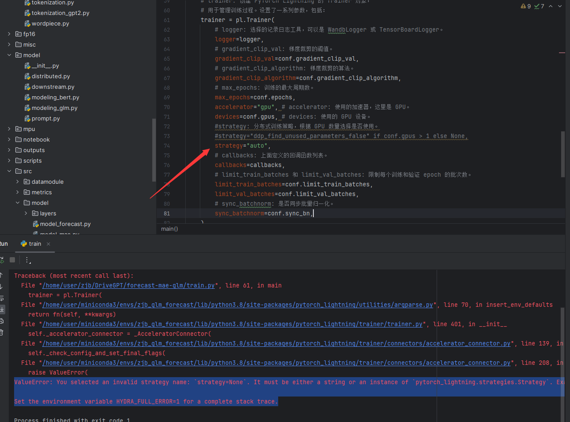Open __init__.py in model folder
Screen dimensions: 570x422
coord(45,65)
